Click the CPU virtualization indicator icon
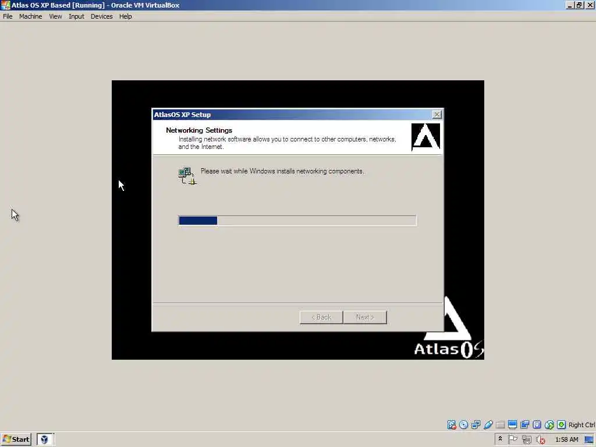The image size is (596, 447). (537, 424)
